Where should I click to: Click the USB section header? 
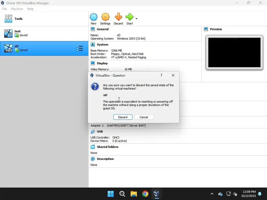[x=100, y=132]
